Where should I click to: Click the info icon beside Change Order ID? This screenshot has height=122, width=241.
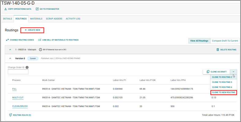click(27, 67)
